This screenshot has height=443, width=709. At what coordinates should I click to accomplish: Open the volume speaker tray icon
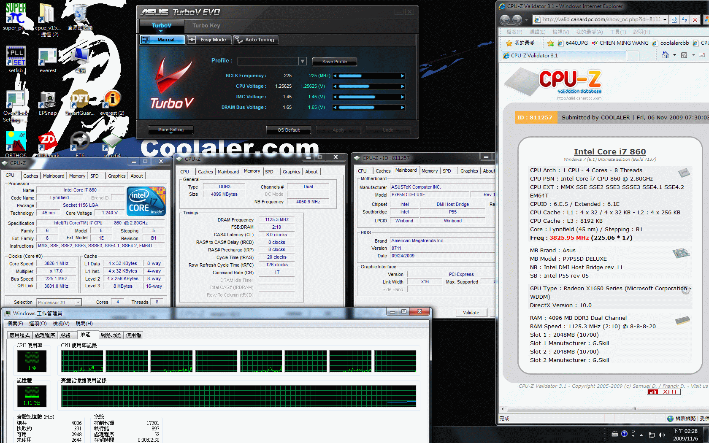[x=661, y=435]
